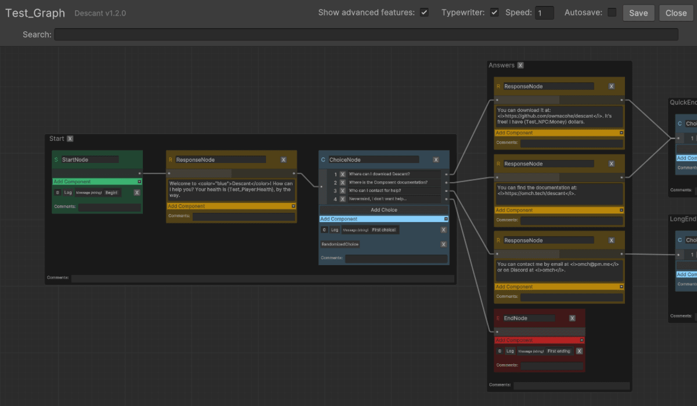Delete the documentation ResponseNode via X

[x=611, y=164]
